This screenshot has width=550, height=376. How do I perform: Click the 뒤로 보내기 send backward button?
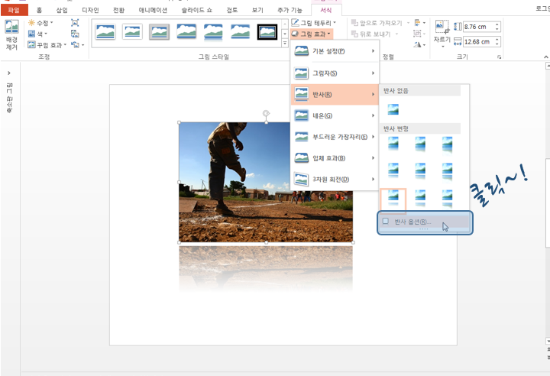(371, 34)
